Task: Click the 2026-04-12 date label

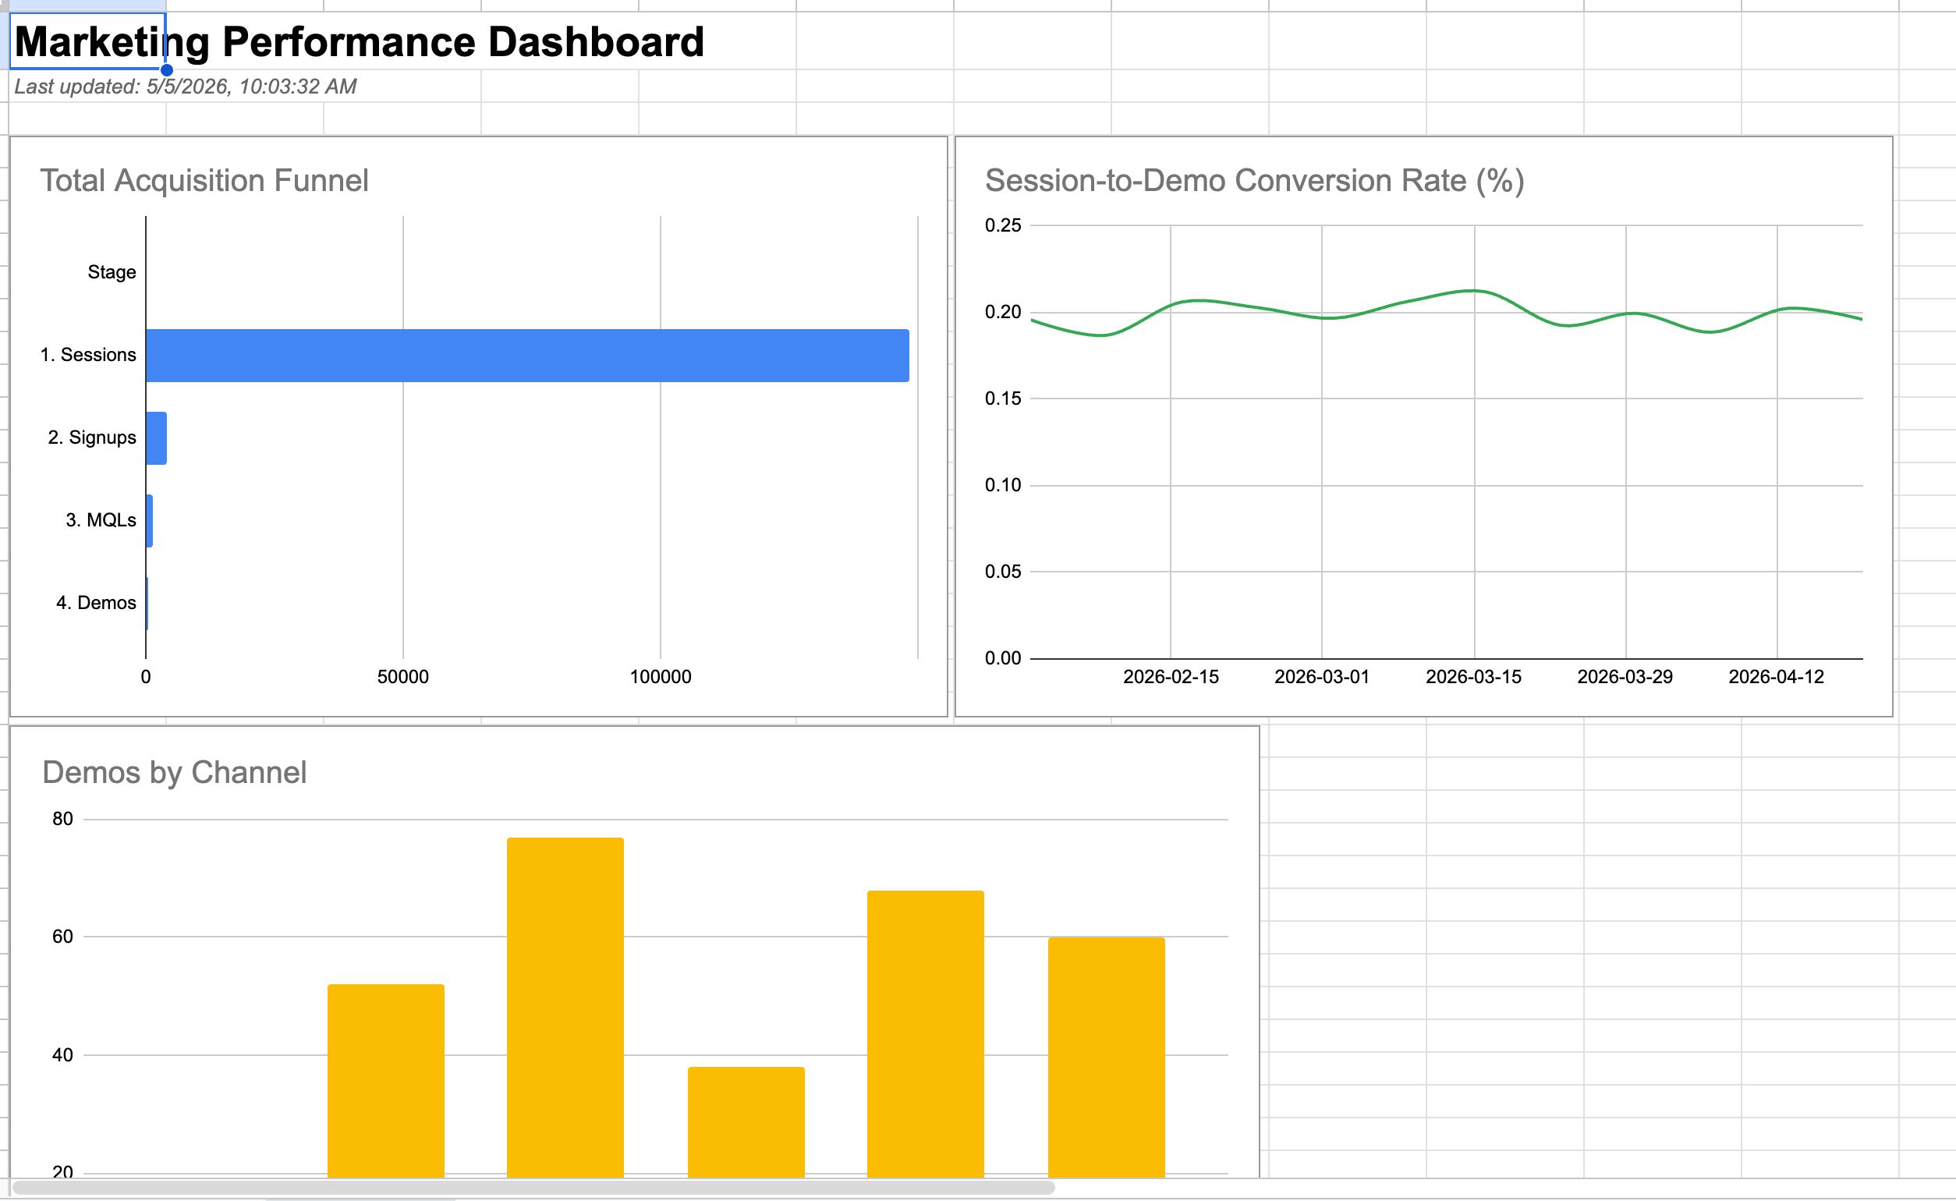Action: (1777, 677)
